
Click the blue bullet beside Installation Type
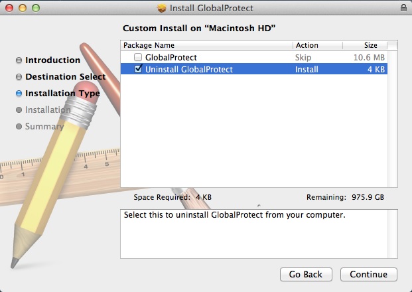[19, 94]
